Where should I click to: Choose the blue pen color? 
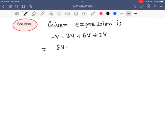click(x=115, y=13)
